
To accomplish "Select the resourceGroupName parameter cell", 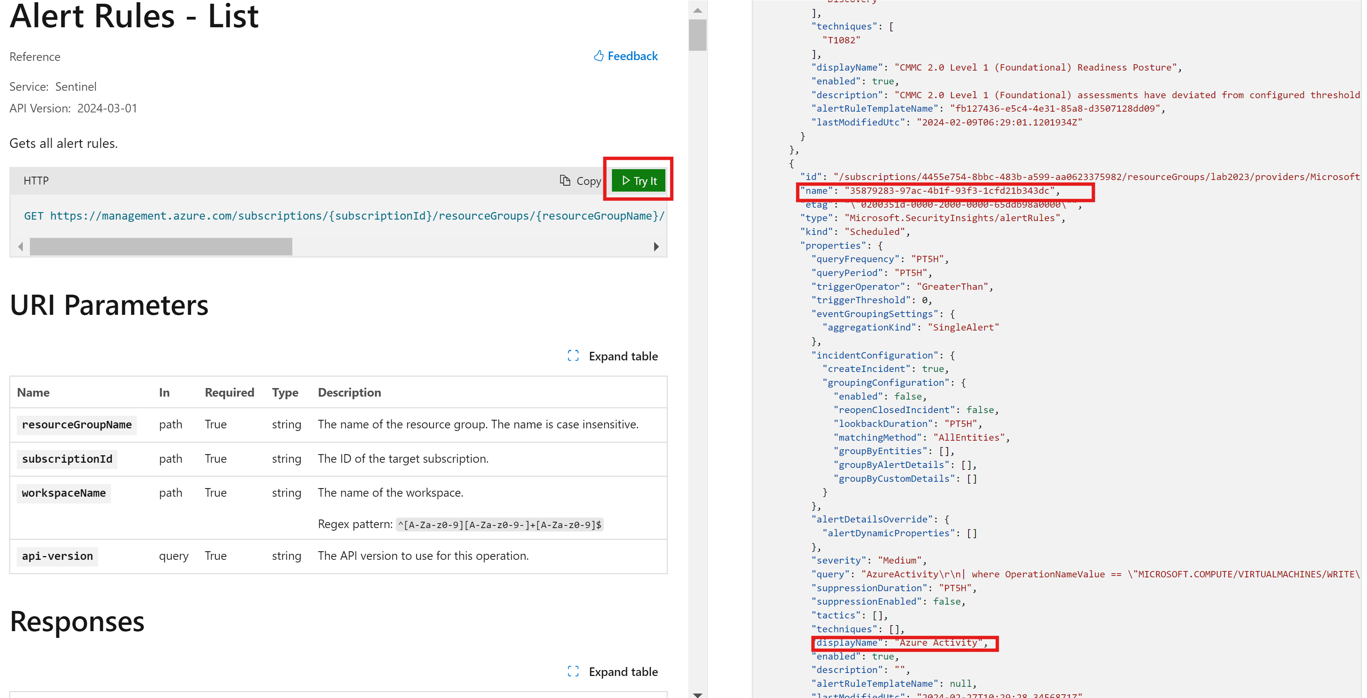I will (x=76, y=425).
